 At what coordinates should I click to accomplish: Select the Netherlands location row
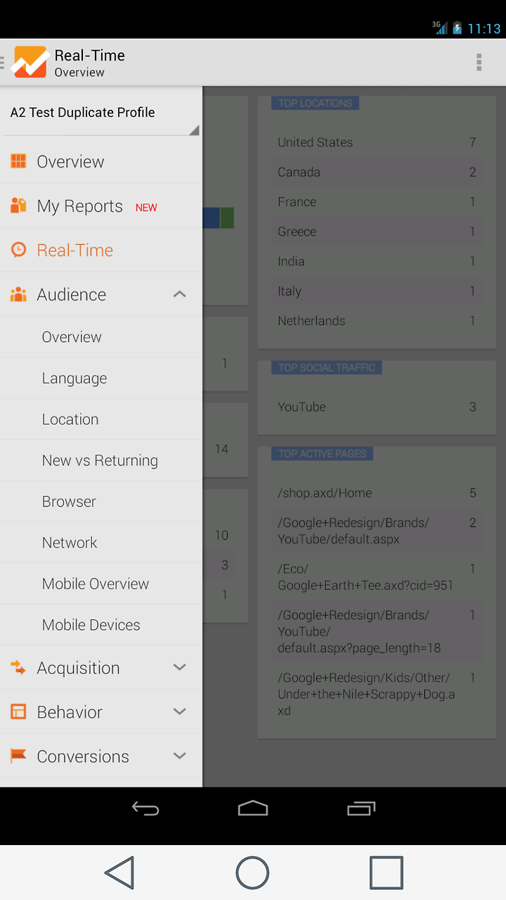click(377, 321)
